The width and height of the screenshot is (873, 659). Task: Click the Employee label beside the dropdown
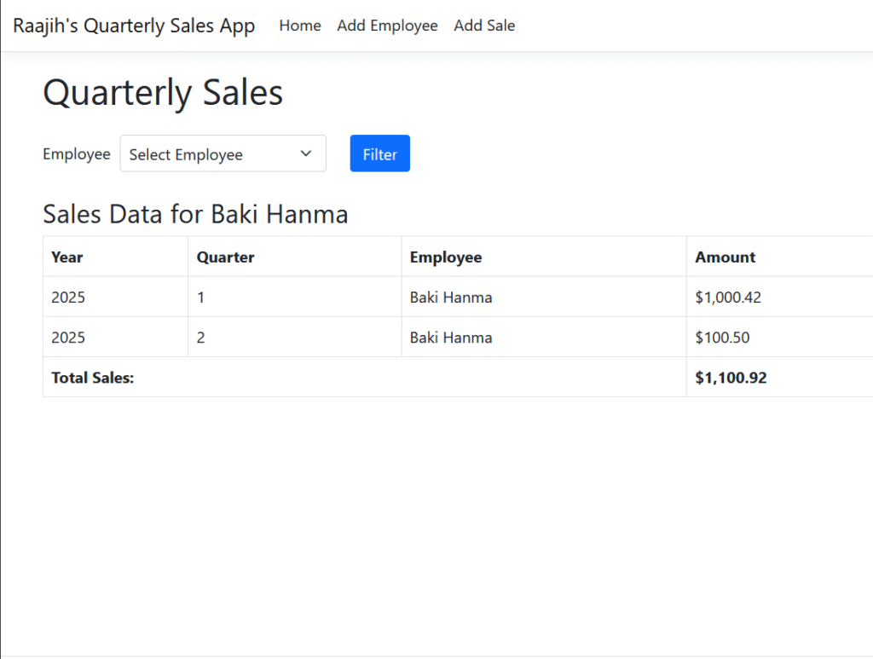point(77,154)
